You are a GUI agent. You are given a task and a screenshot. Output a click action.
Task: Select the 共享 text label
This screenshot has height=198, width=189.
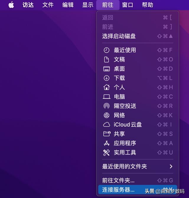coord(119,134)
